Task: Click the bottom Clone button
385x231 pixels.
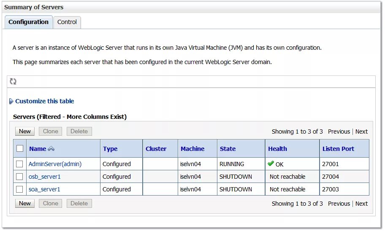Action: coord(50,203)
